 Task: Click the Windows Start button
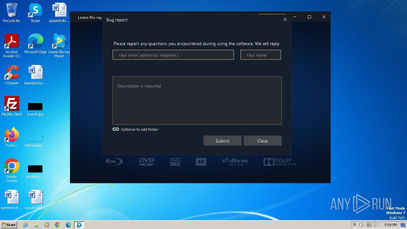(9, 225)
